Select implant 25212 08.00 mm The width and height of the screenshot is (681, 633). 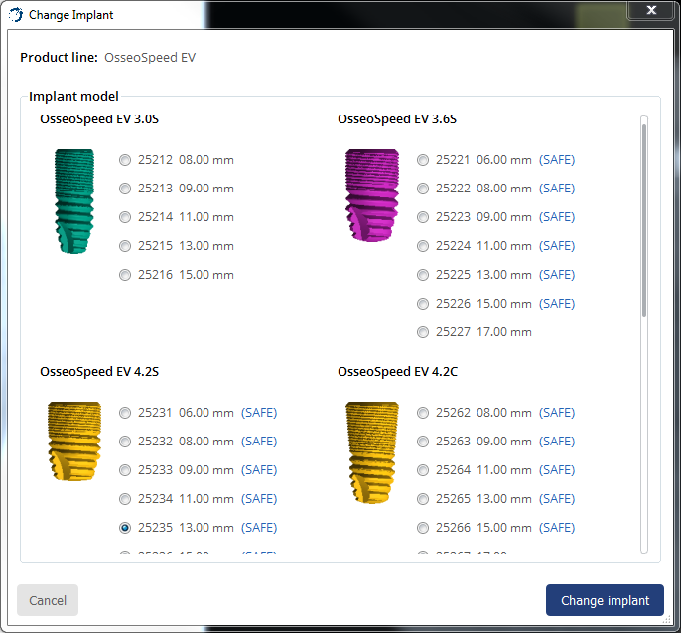(125, 160)
